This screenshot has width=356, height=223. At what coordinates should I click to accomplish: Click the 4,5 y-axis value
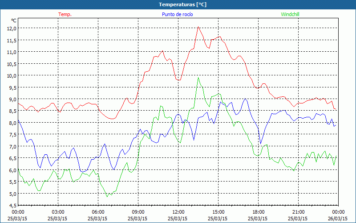point(13,206)
